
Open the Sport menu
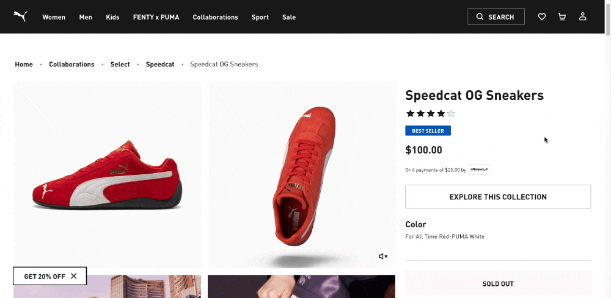pos(260,17)
